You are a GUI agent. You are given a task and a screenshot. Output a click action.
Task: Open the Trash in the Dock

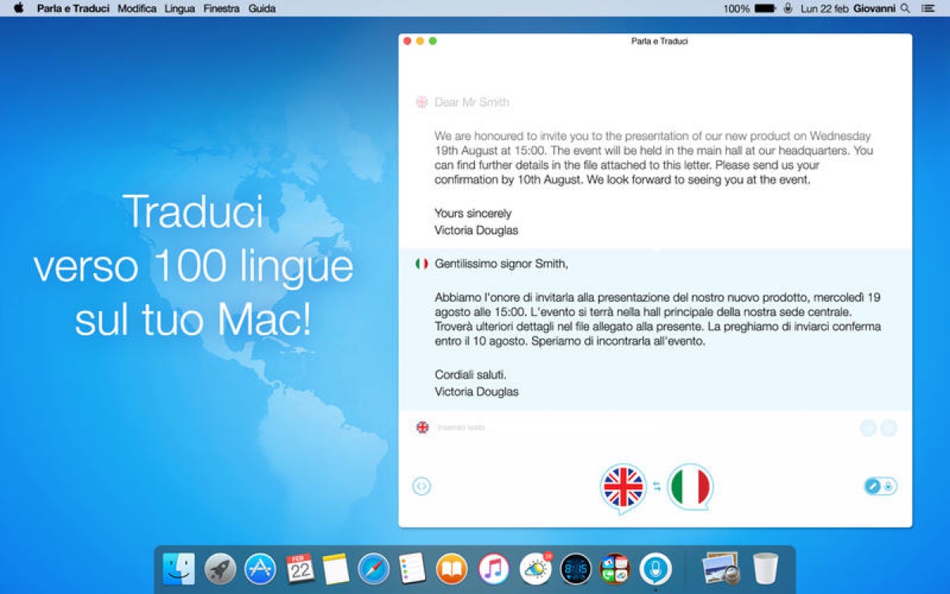tap(766, 569)
